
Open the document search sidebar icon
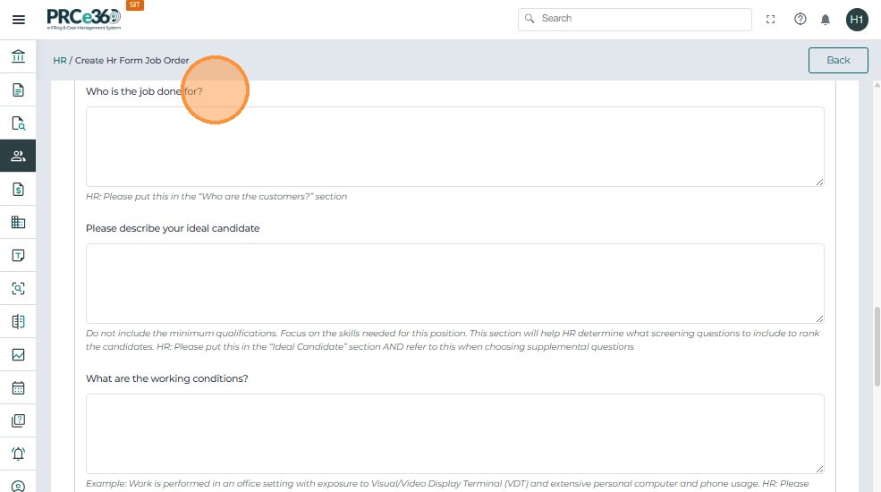point(18,123)
